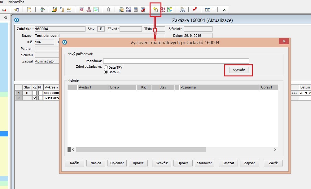
Task: Click the X close icon in toolbar
Action: [224, 10]
